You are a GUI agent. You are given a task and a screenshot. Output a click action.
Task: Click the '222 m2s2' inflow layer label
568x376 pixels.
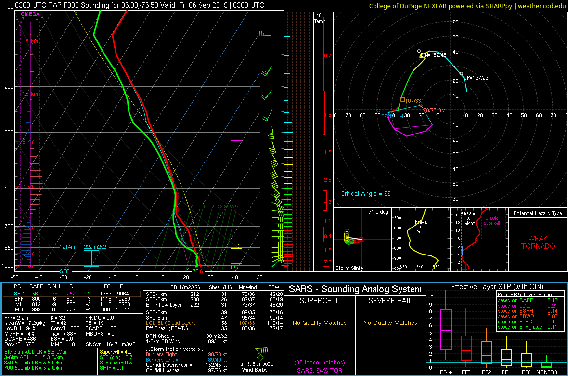(96, 247)
